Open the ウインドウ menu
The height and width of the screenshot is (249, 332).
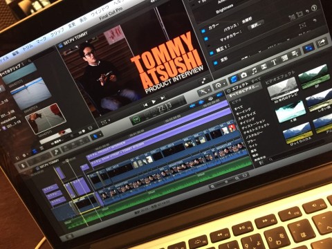[x=100, y=11]
